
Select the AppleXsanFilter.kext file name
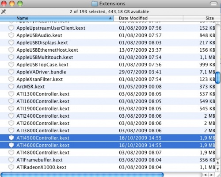click(x=39, y=79)
